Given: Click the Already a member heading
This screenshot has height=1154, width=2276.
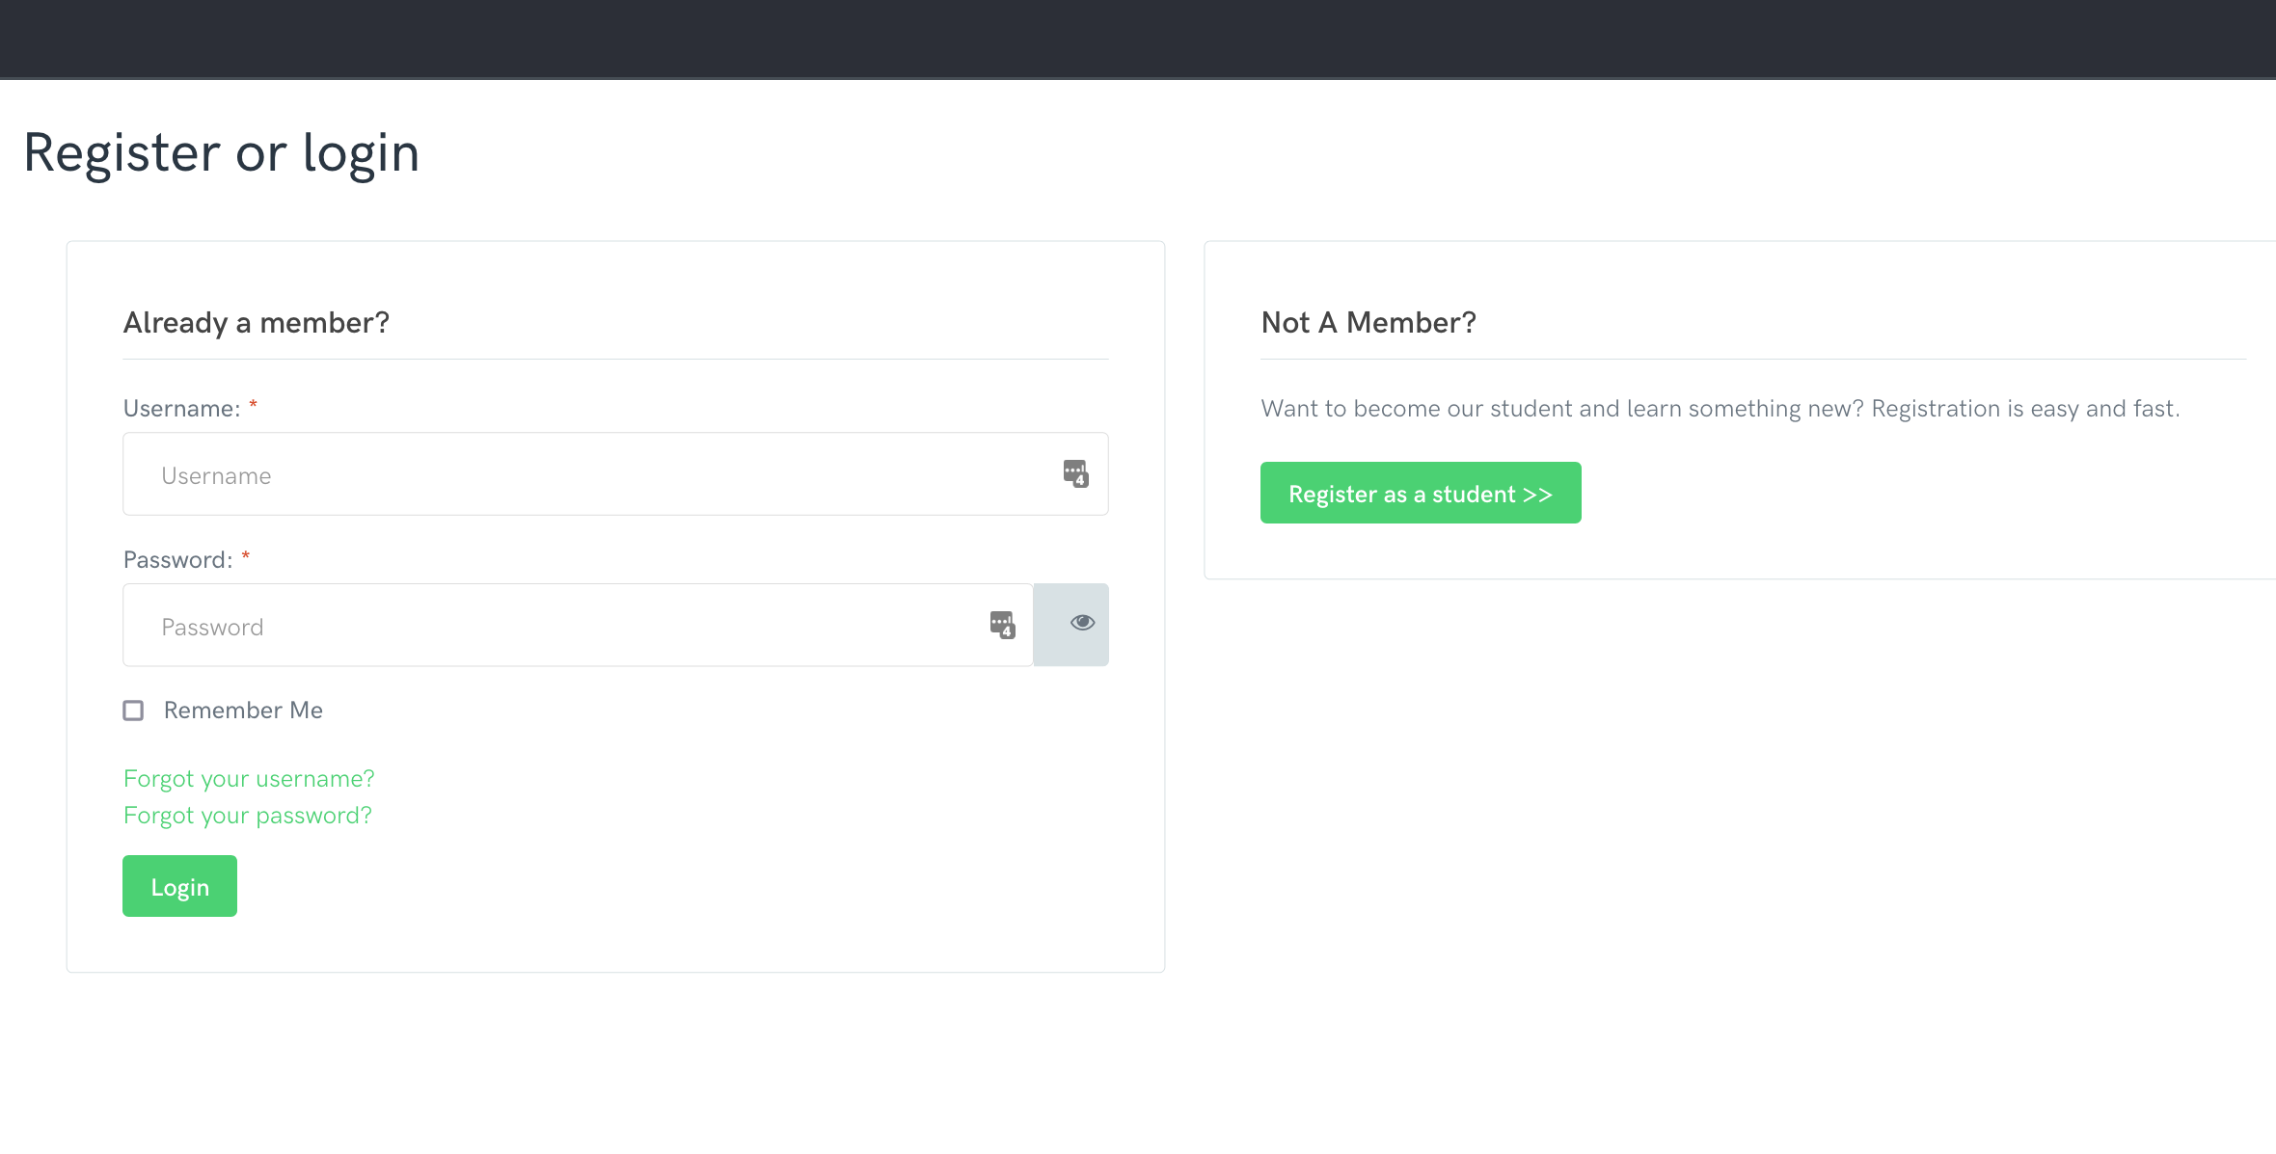Looking at the screenshot, I should pyautogui.click(x=257, y=323).
